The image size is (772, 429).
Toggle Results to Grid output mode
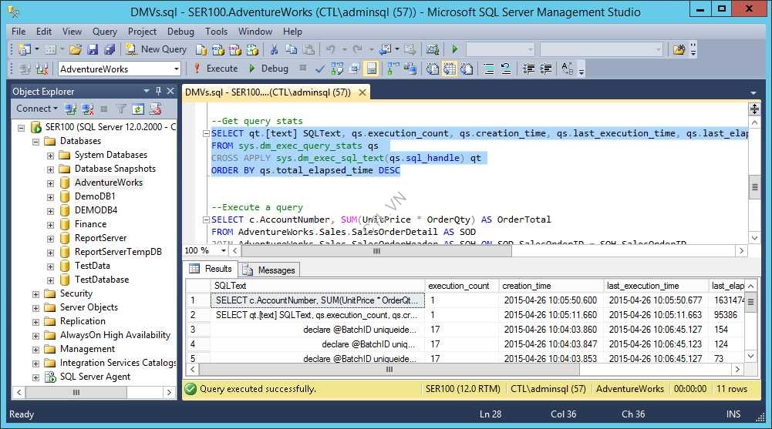[x=448, y=69]
